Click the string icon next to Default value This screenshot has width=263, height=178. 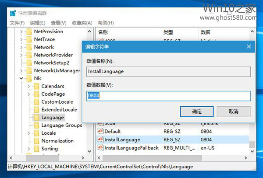100,131
